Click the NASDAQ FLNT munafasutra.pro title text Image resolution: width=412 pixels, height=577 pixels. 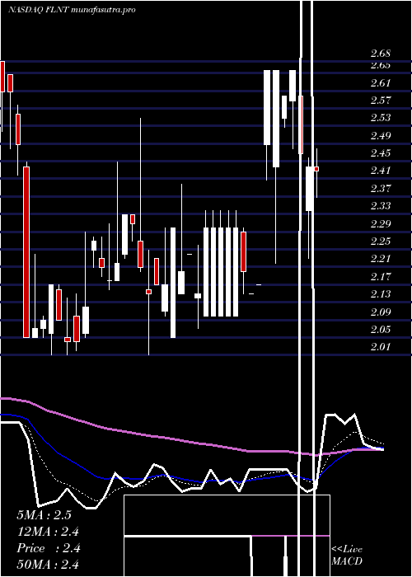pos(72,10)
